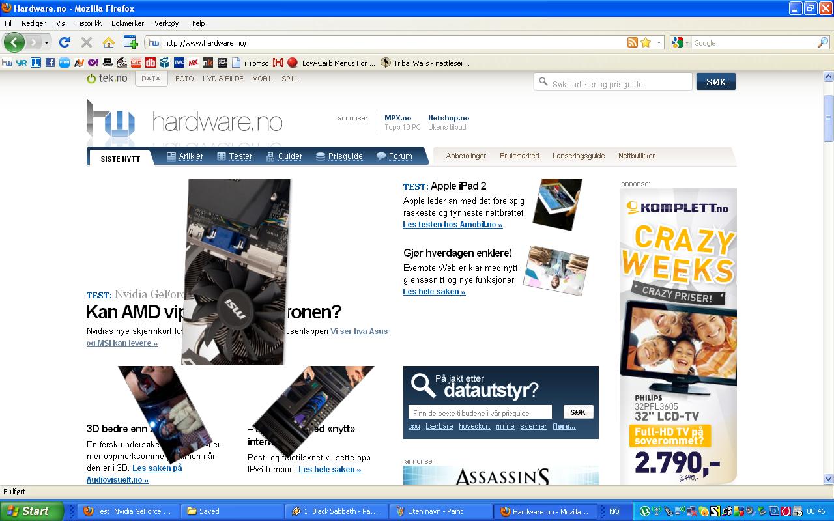Focus the 'Søk i artikler og prisguide' field
Viewport: 834px width, 521px height.
613,82
